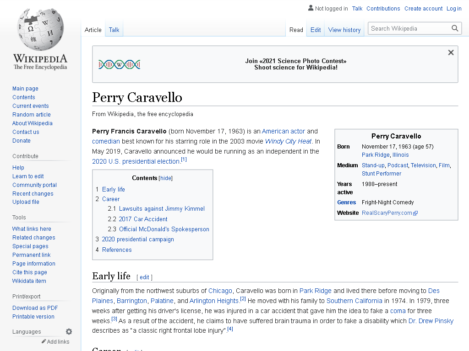
Task: Click the DNA helix contest logo
Action: coord(120,64)
